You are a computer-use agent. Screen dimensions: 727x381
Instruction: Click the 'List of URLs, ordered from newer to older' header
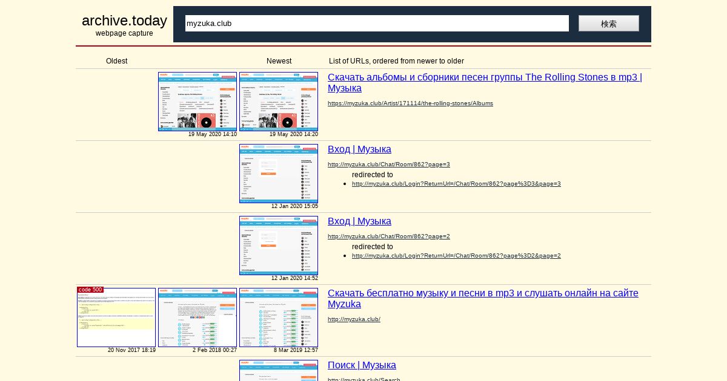click(x=396, y=61)
